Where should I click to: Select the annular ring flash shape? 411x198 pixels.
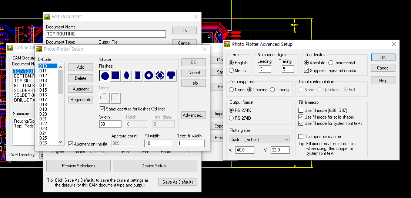(149, 76)
